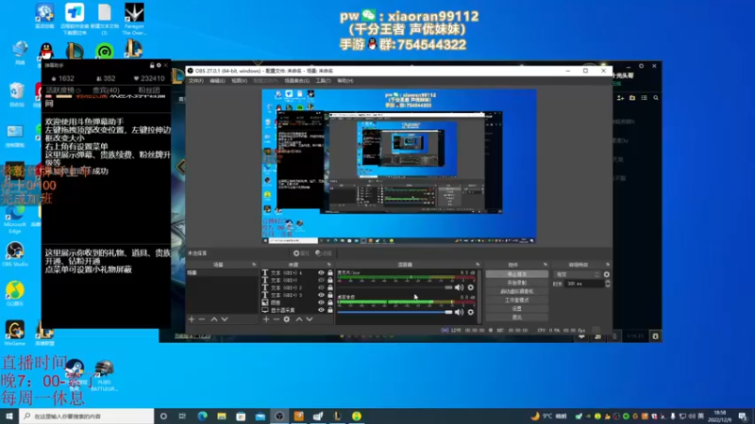Add a new scene with plus icon
The height and width of the screenshot is (424, 755).
click(x=192, y=319)
